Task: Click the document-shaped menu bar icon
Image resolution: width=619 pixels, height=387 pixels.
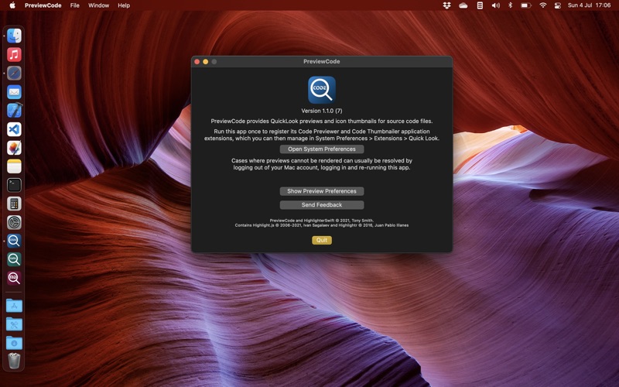Action: click(x=480, y=5)
